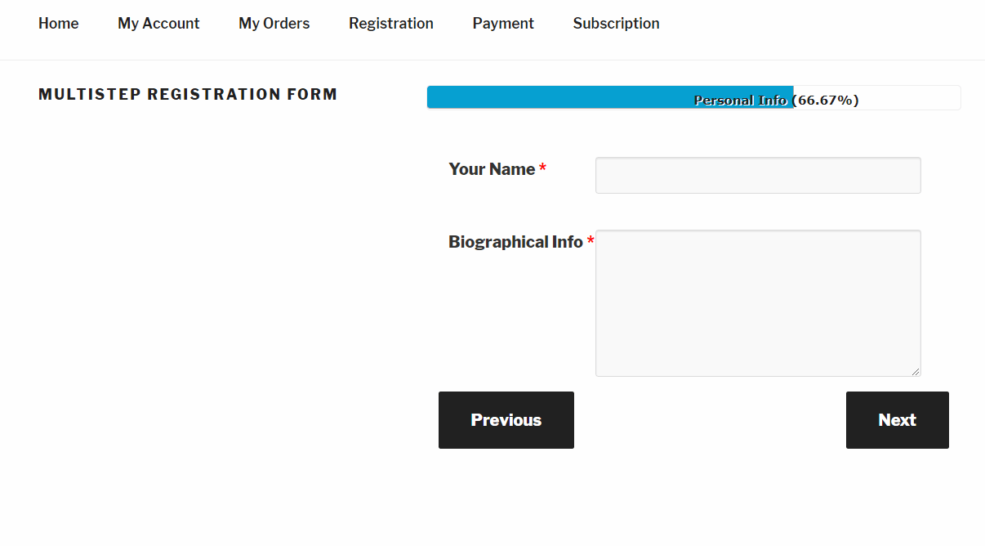The width and height of the screenshot is (985, 546).
Task: Click the red asterisk beside Your Name
Action: 542,168
